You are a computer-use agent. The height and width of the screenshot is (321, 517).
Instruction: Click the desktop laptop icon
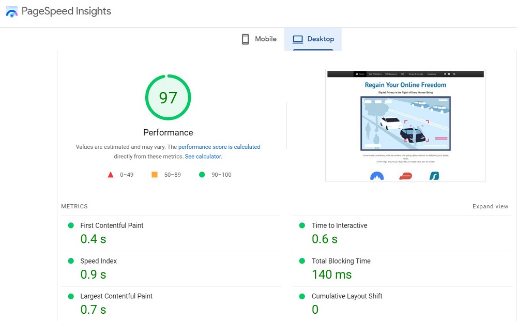(298, 39)
